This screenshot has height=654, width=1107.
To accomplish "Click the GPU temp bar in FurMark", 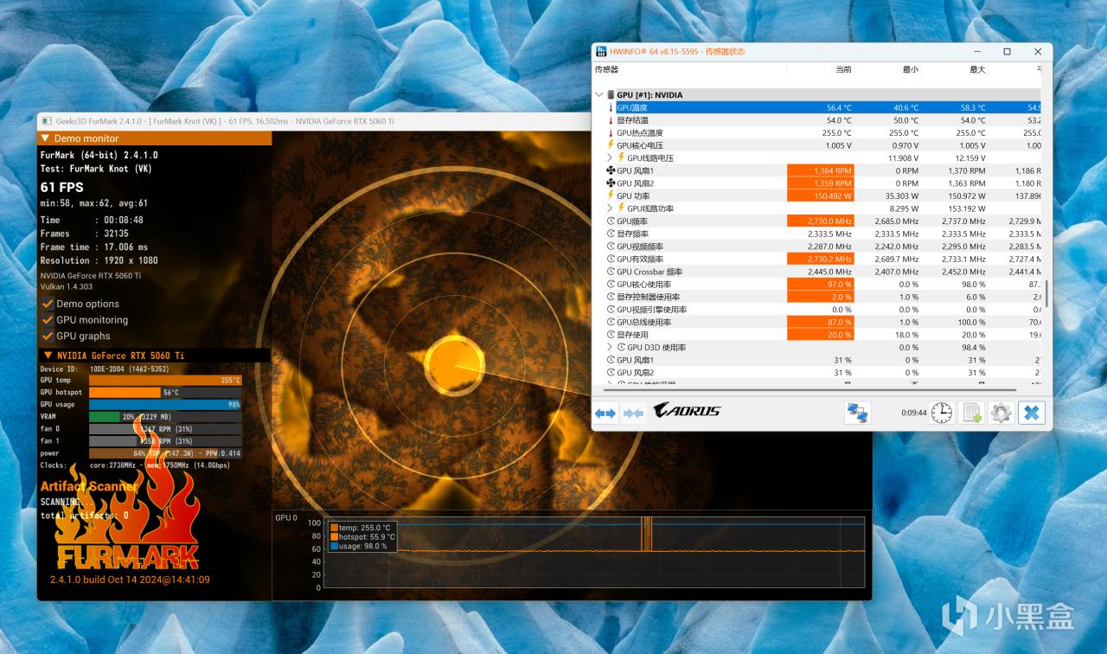I will pos(165,381).
